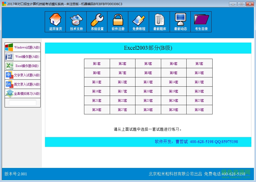Open the last set 第30套
This screenshot has height=182, width=256.
pos(199,110)
